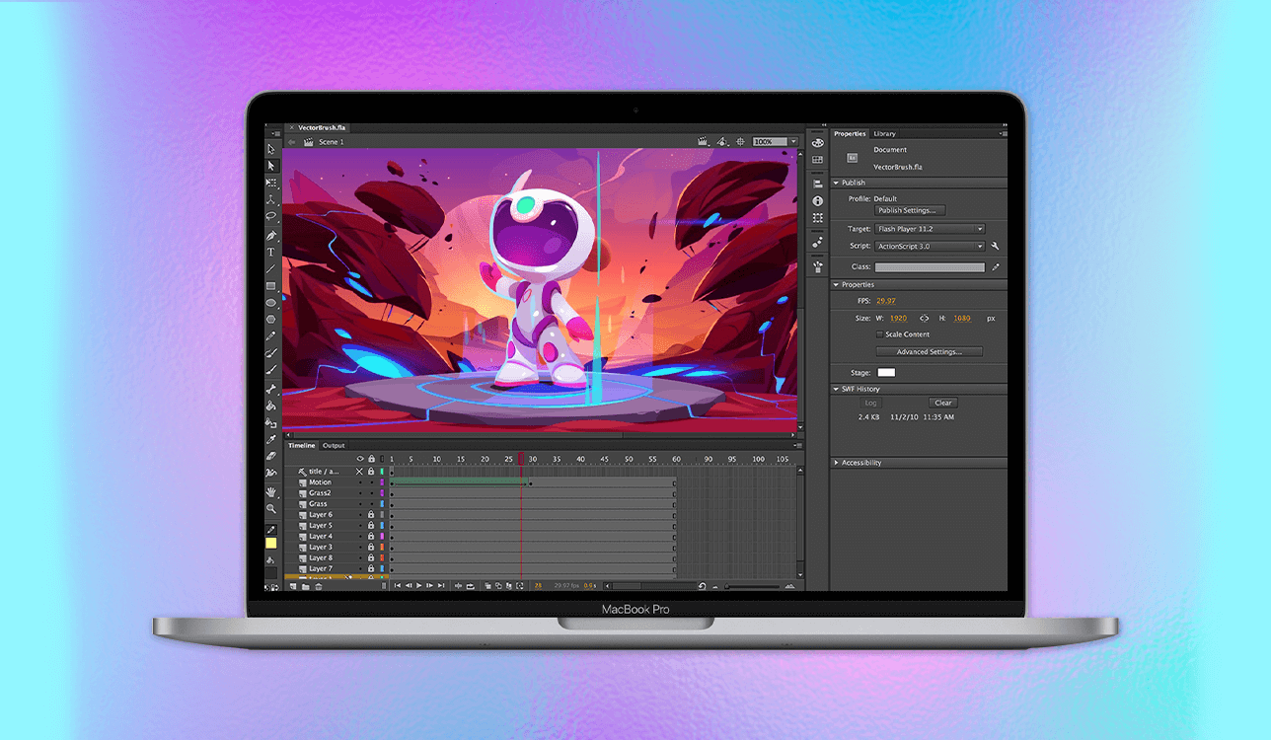Click the ActionScript settings wrench icon
Image resolution: width=1271 pixels, height=740 pixels.
click(996, 246)
